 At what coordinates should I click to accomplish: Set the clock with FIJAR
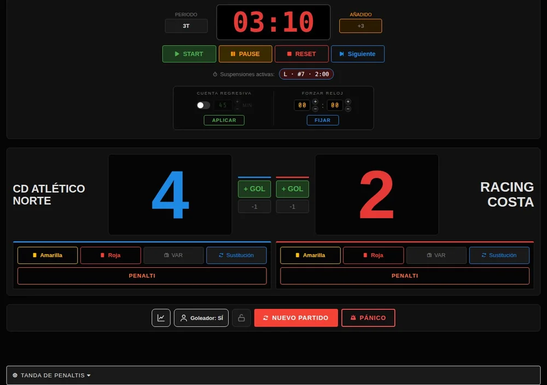[x=323, y=120]
